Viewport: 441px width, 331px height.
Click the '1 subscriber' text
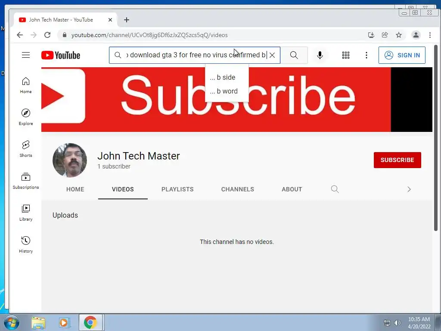(x=114, y=166)
